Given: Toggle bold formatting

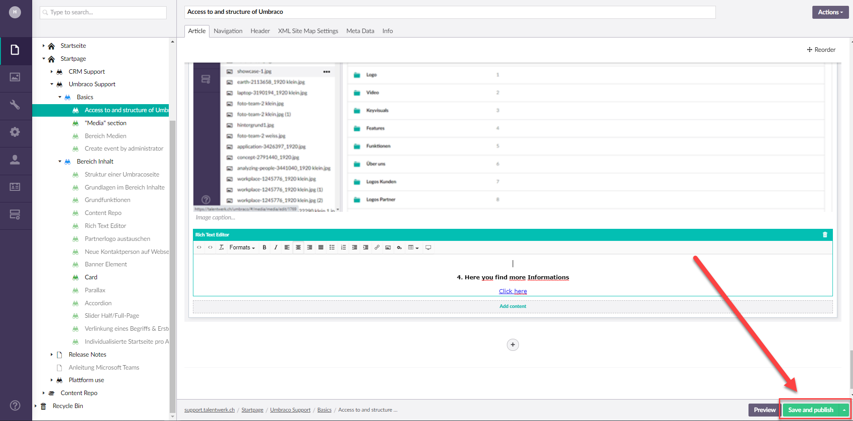Looking at the screenshot, I should (x=264, y=248).
